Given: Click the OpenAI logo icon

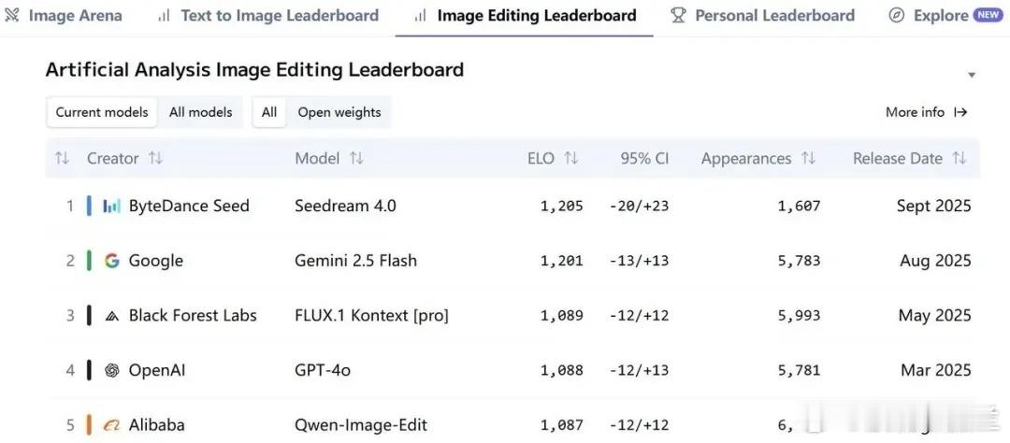Looking at the screenshot, I should coord(112,370).
